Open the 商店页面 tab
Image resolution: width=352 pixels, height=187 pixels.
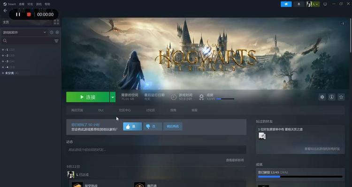coord(77,110)
